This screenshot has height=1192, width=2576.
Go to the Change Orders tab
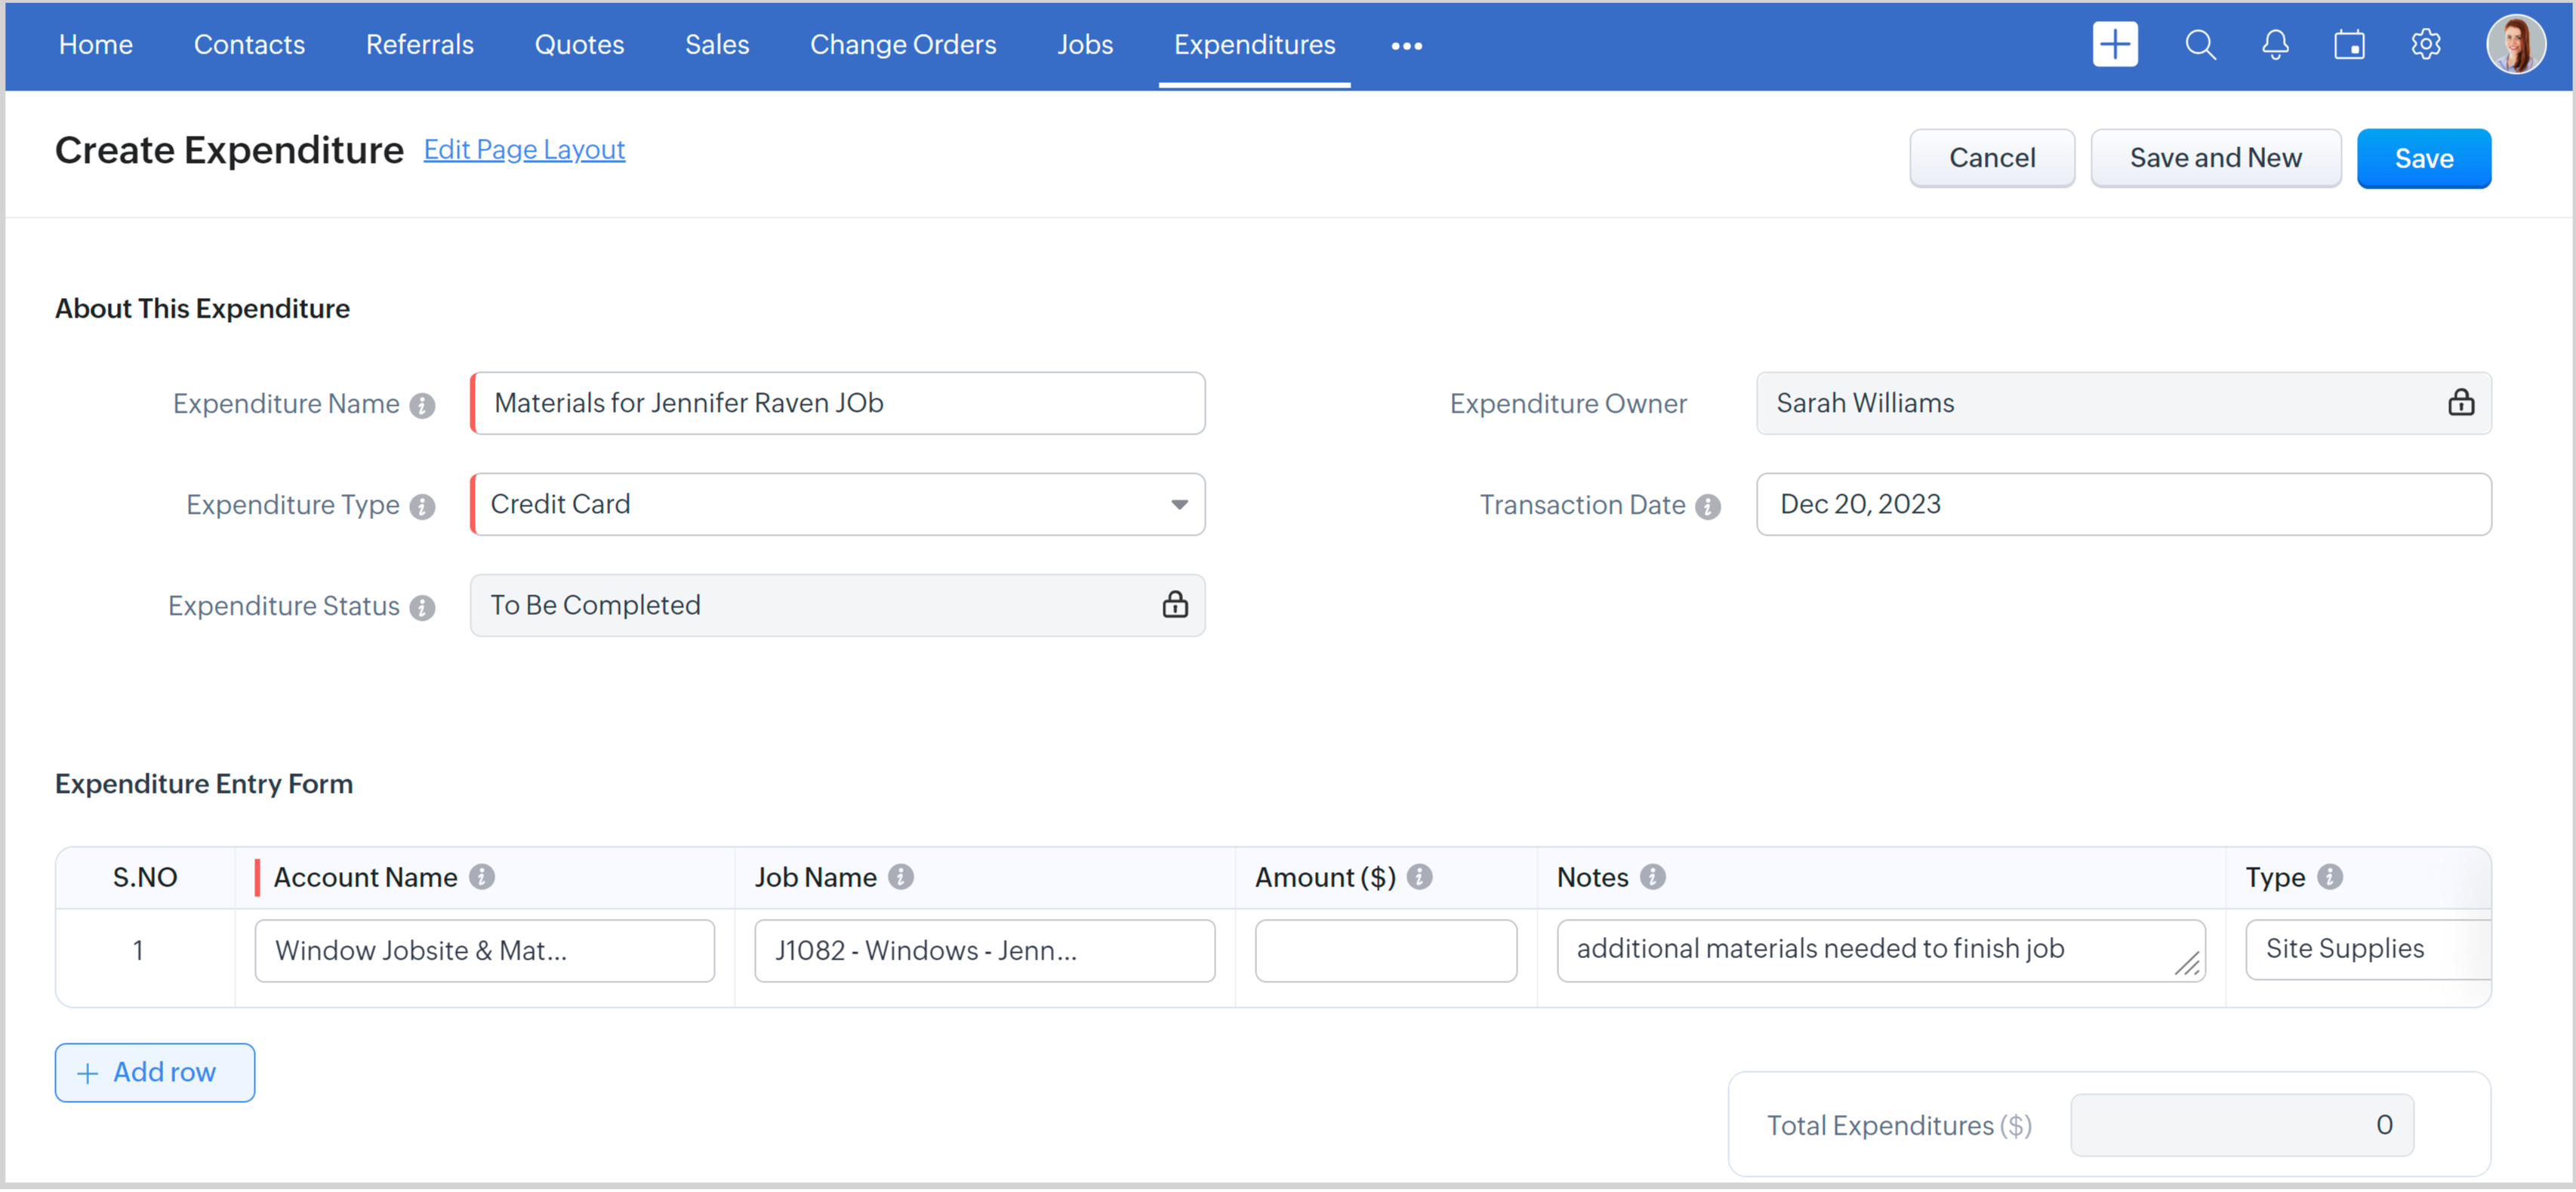pyautogui.click(x=902, y=45)
